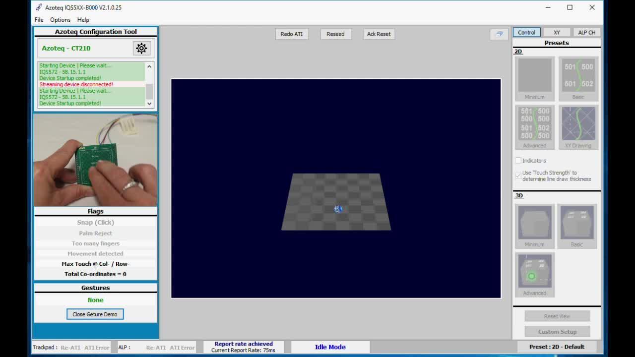The height and width of the screenshot is (357, 635).
Task: Select the 3D Minimum preset
Action: pyautogui.click(x=534, y=224)
